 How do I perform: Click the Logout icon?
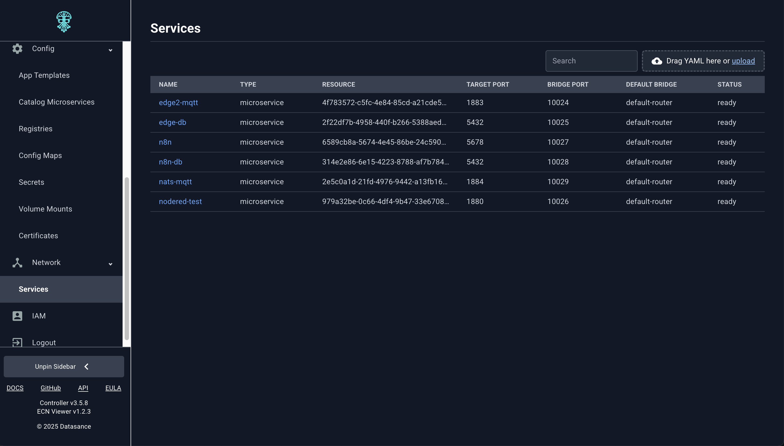click(x=17, y=342)
